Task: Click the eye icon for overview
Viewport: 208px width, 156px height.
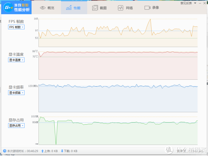Action: [43, 8]
